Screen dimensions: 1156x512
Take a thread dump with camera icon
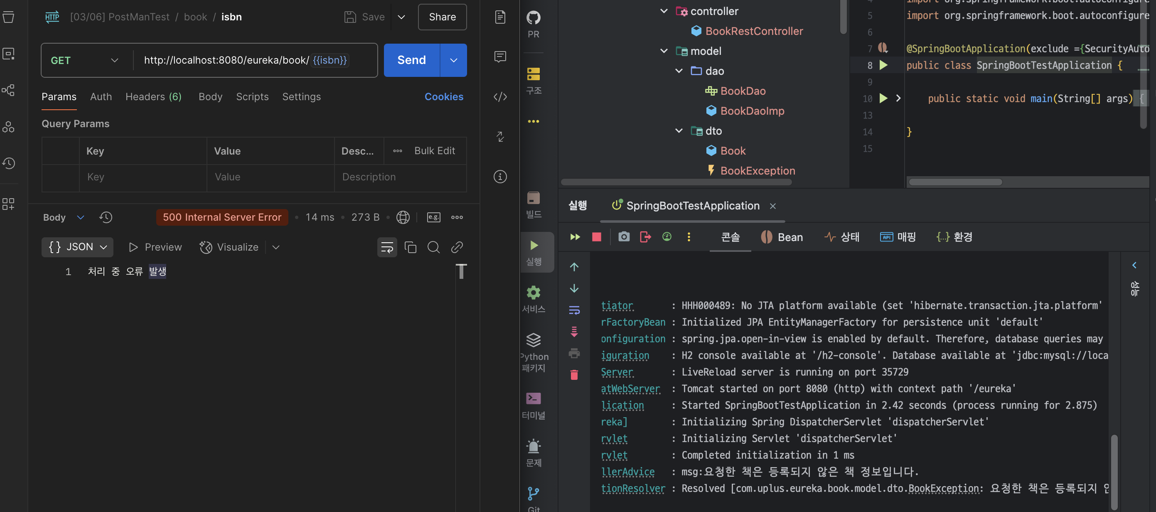pos(624,237)
